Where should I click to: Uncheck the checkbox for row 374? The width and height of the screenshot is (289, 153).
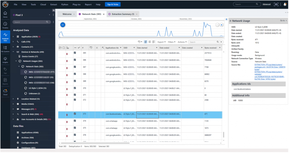(x=75, y=121)
